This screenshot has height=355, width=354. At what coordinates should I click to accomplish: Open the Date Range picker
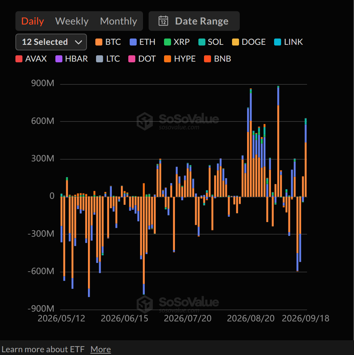point(194,21)
